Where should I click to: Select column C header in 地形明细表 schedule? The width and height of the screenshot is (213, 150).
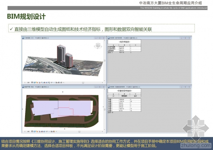click(135, 45)
